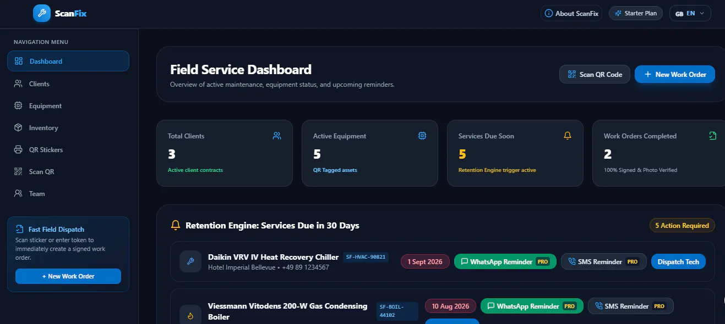Navigate to Inventory
725x324 pixels.
click(68, 127)
